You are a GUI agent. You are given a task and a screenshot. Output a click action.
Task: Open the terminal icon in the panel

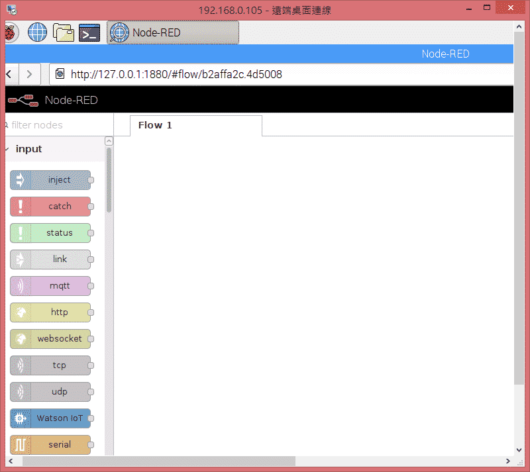tap(89, 33)
